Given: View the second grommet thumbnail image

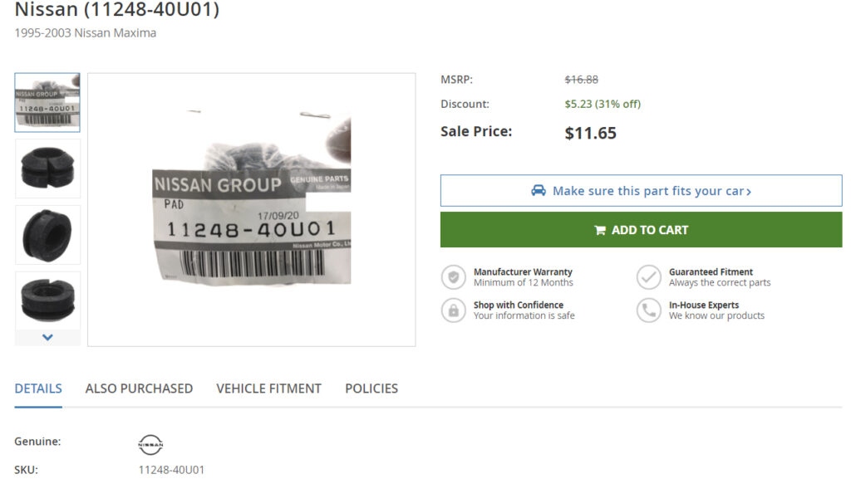Looking at the screenshot, I should click(x=47, y=169).
